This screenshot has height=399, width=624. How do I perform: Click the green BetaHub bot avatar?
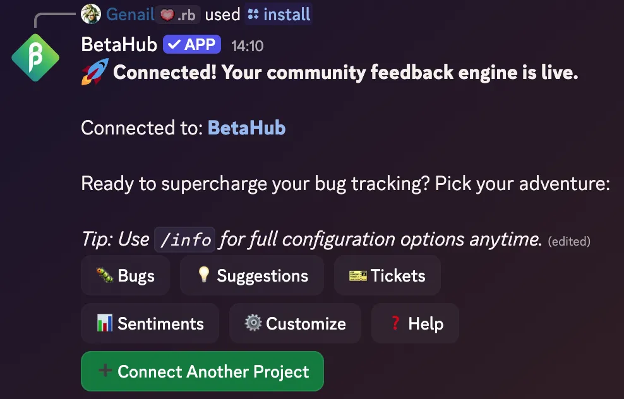tap(35, 58)
